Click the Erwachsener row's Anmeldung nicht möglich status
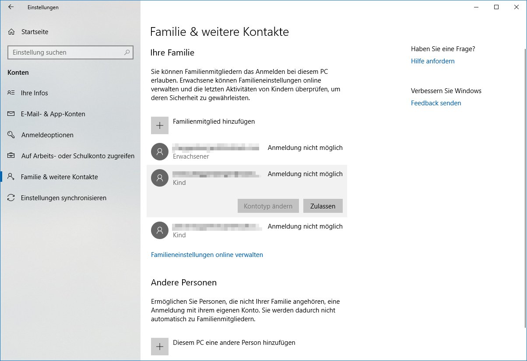Image resolution: width=527 pixels, height=361 pixels. click(305, 148)
